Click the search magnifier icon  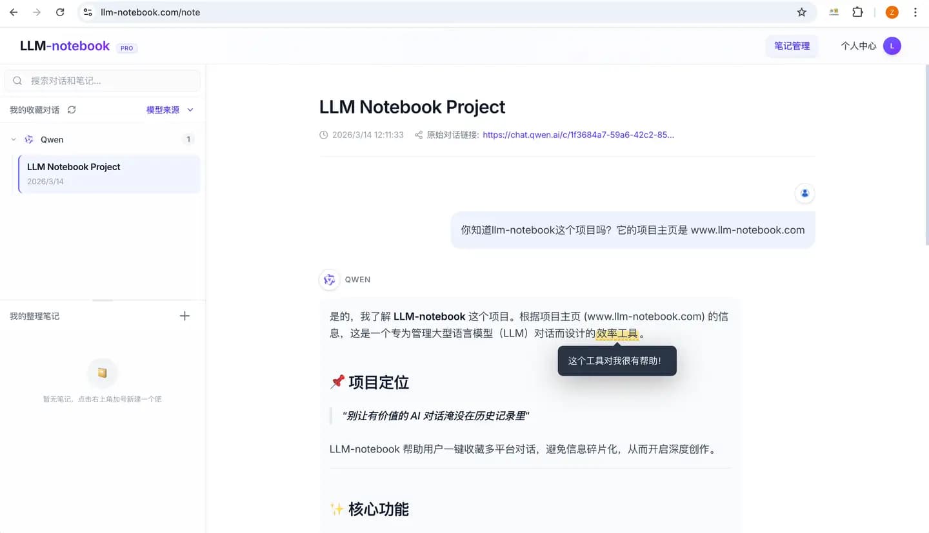coord(18,81)
